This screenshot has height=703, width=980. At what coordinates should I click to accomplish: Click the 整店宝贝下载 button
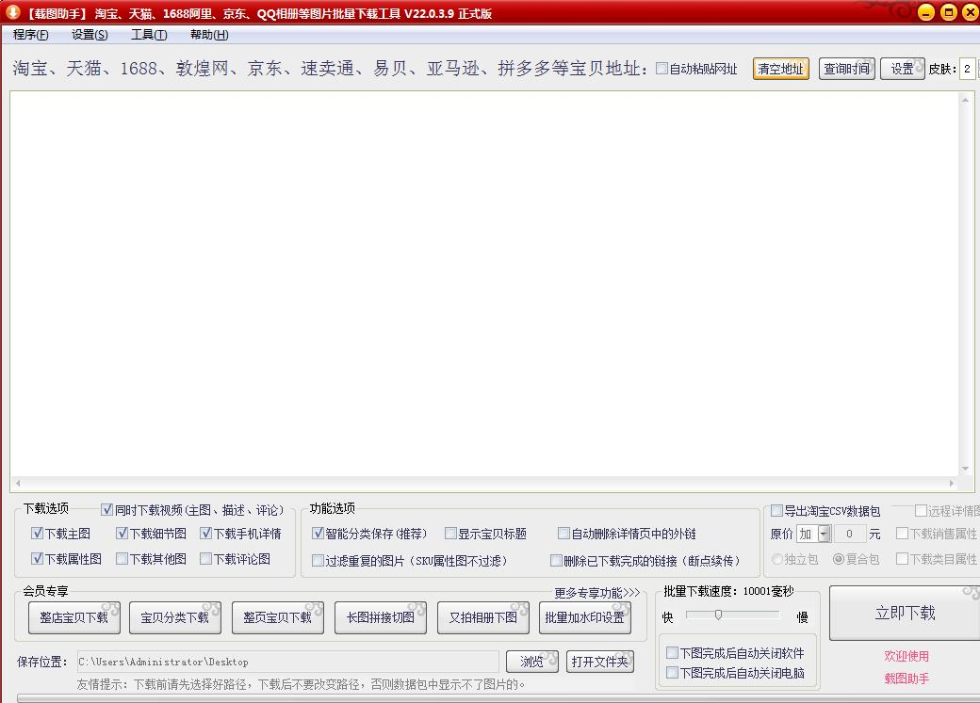[x=74, y=617]
